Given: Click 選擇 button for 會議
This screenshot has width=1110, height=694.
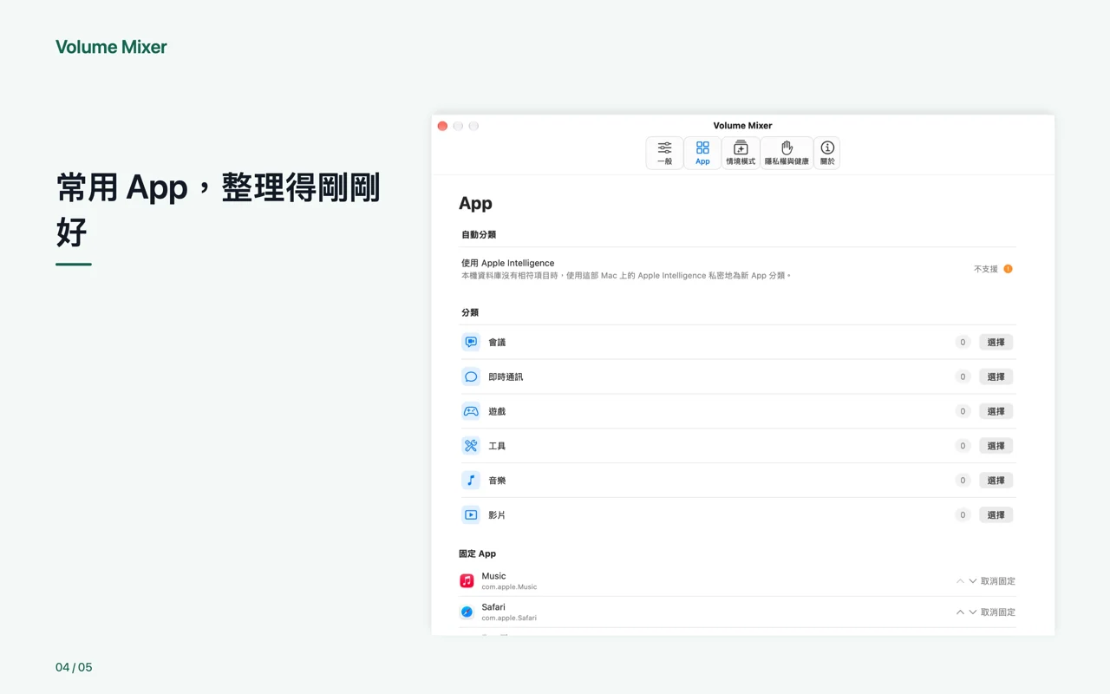Looking at the screenshot, I should [x=996, y=342].
